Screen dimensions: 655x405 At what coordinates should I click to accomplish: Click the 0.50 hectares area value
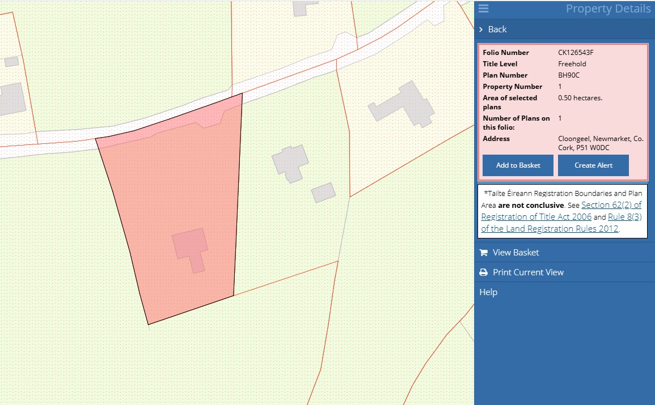pyautogui.click(x=580, y=98)
